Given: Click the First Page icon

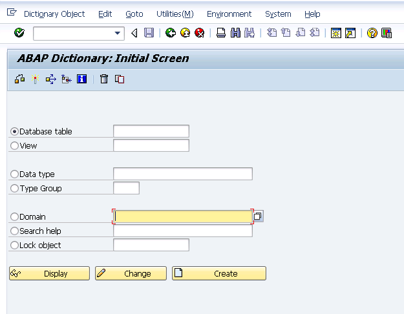Looking at the screenshot, I should 271,33.
